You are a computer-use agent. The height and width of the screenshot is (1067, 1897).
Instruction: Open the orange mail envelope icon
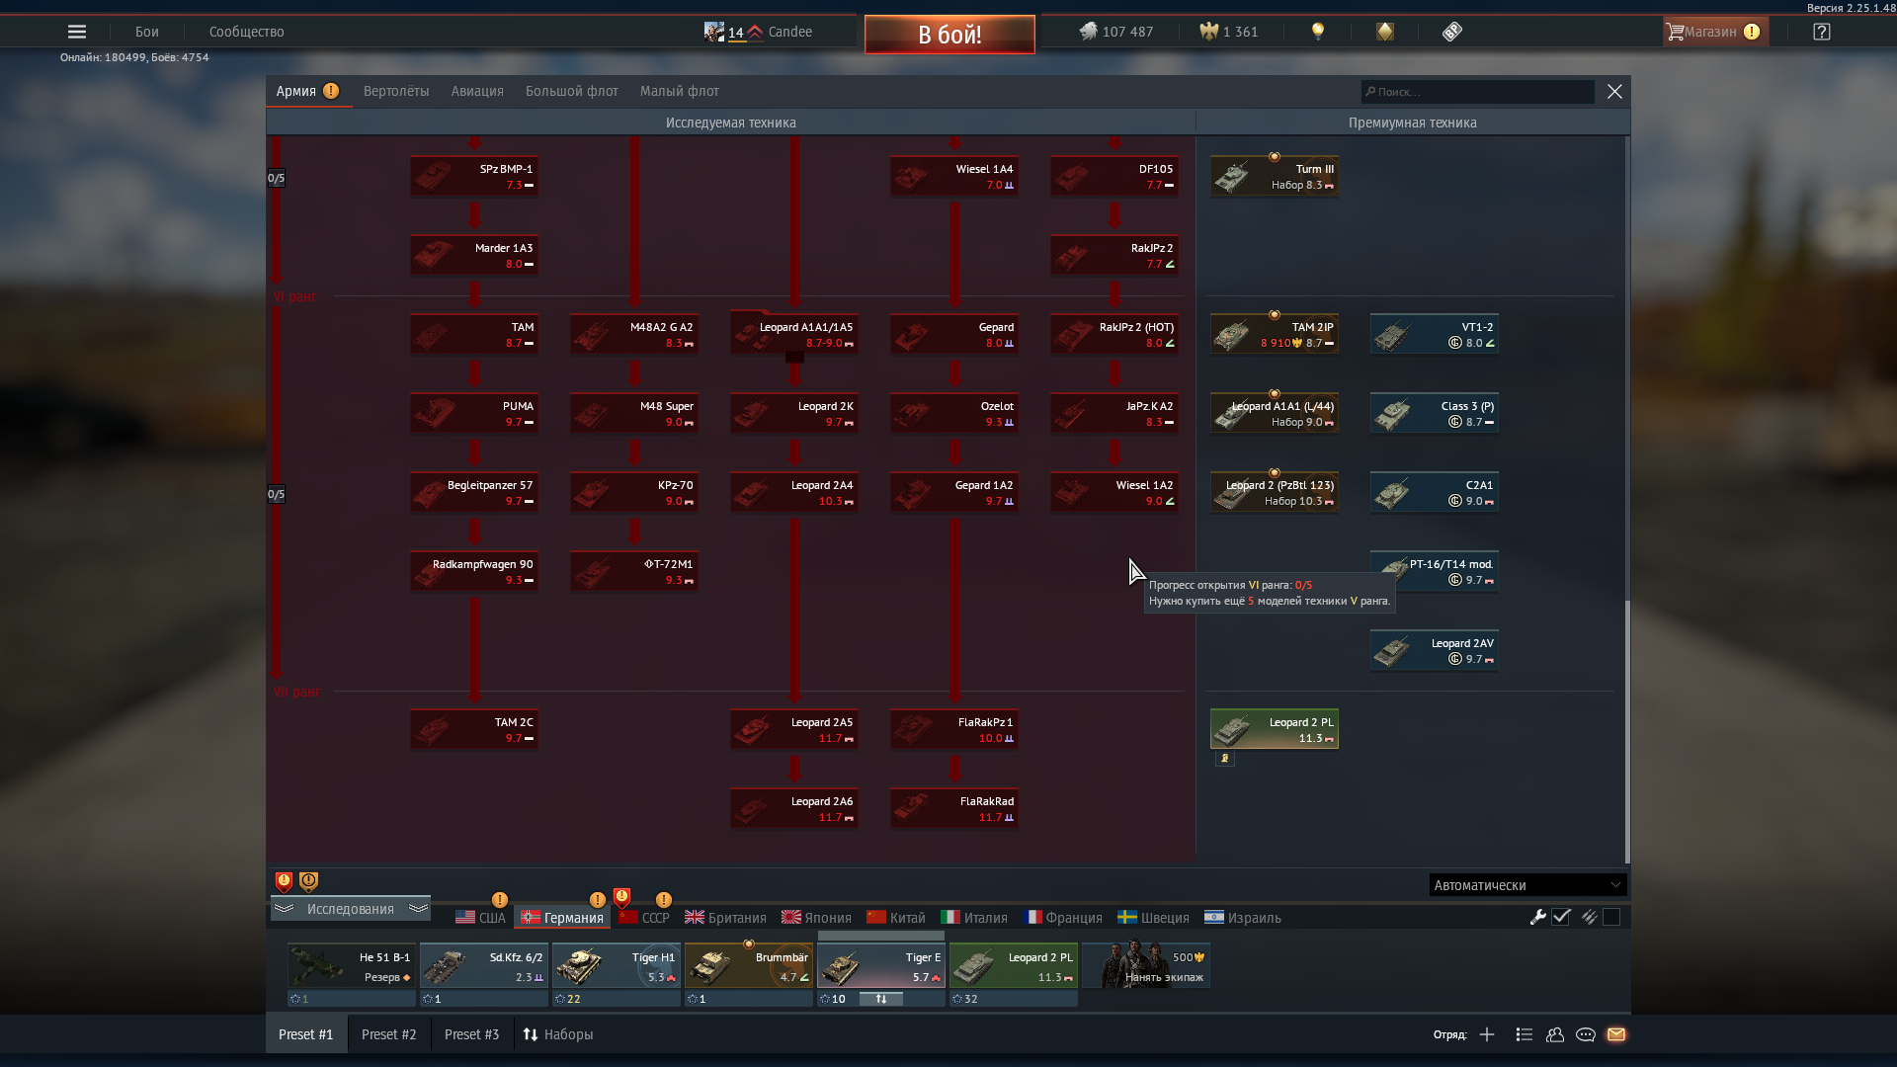(1616, 1034)
